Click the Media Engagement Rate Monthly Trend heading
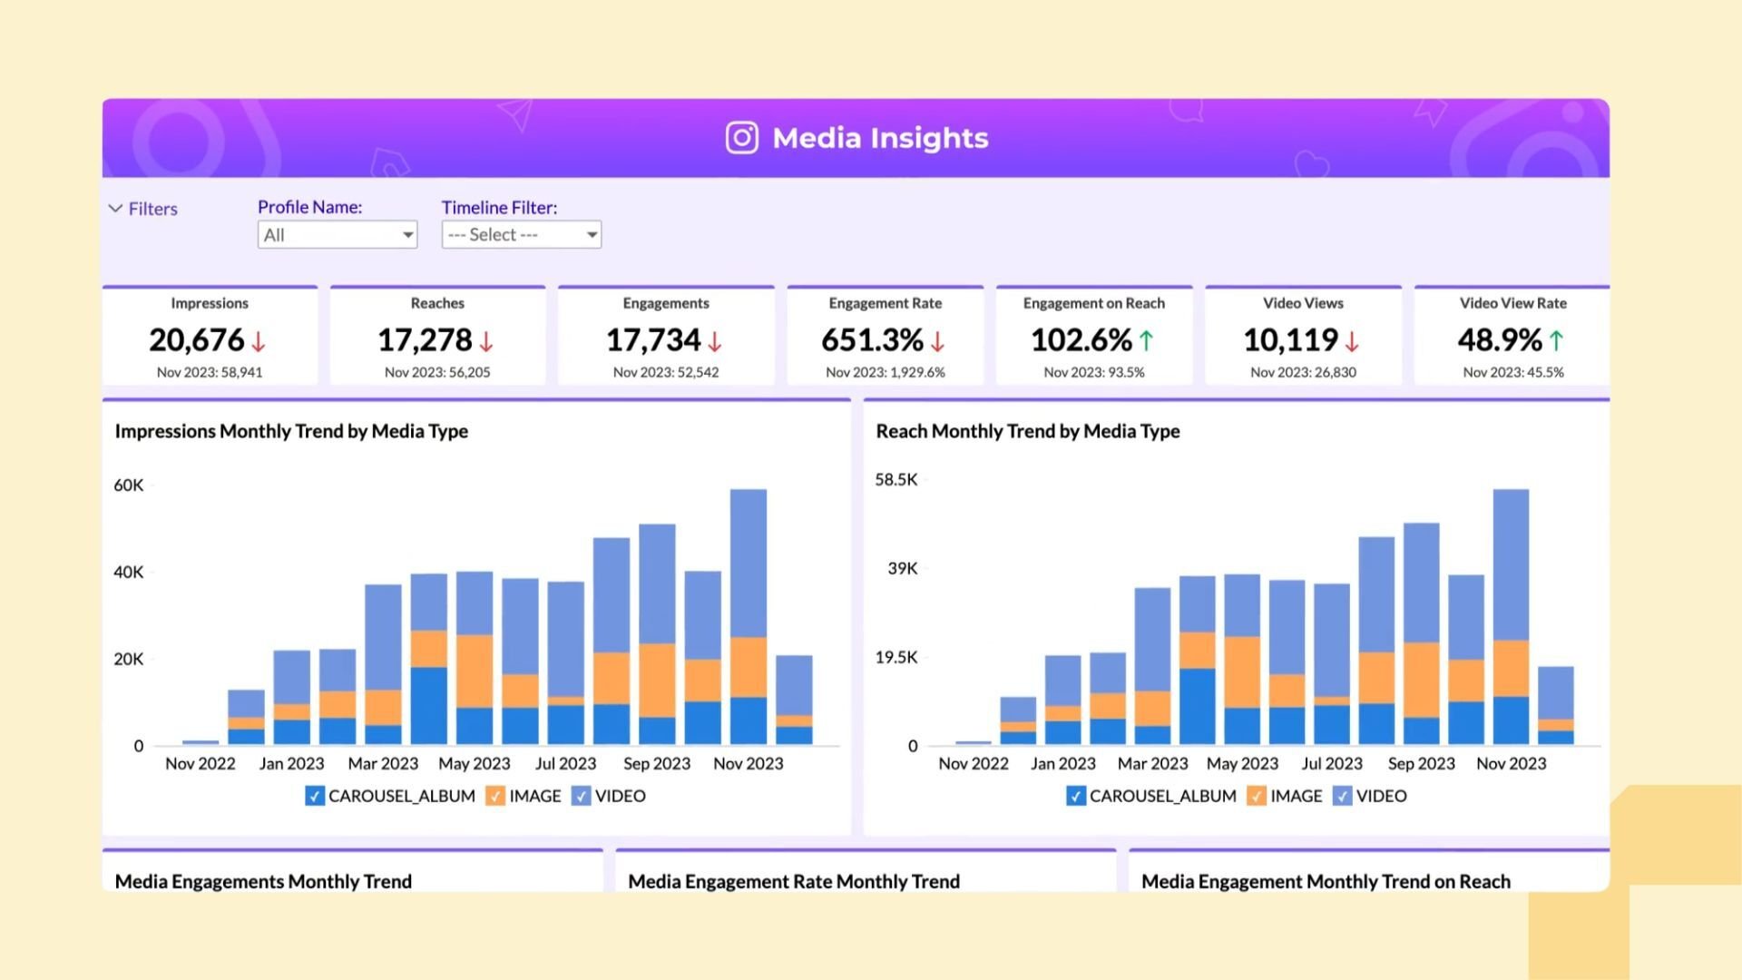This screenshot has width=1742, height=980. click(793, 881)
